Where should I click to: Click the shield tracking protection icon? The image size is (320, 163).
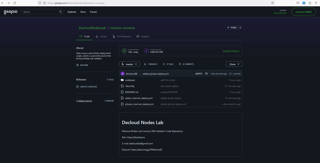40,3
